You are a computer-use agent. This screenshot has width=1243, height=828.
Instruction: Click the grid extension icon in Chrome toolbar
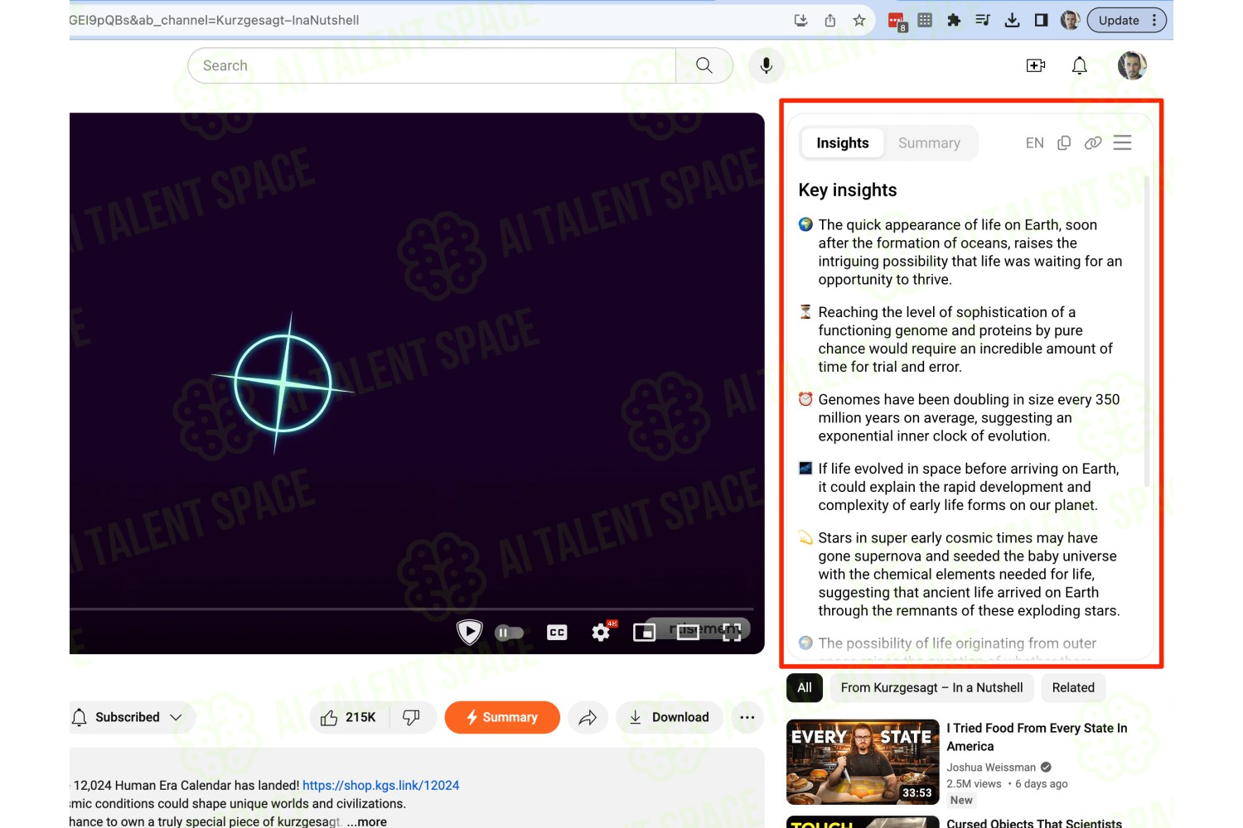pyautogui.click(x=925, y=21)
